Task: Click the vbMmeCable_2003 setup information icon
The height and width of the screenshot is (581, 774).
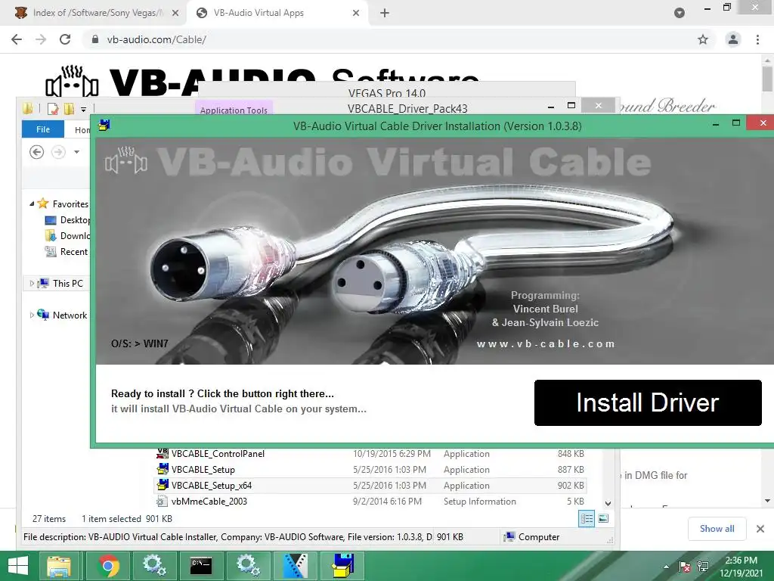Action: pyautogui.click(x=162, y=501)
